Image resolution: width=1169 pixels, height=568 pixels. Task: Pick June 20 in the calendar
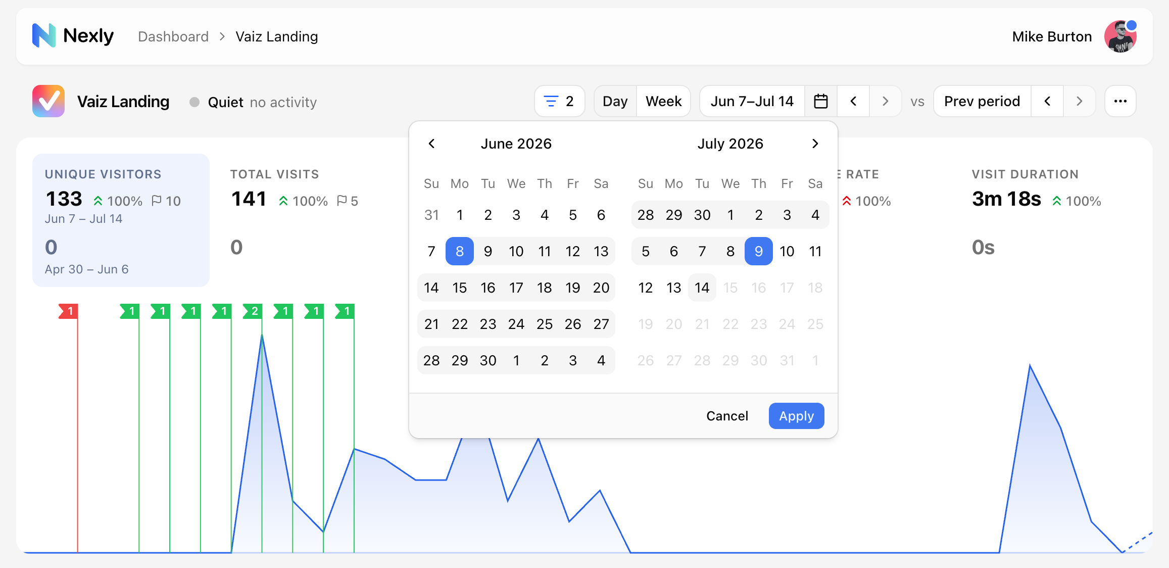coord(601,288)
